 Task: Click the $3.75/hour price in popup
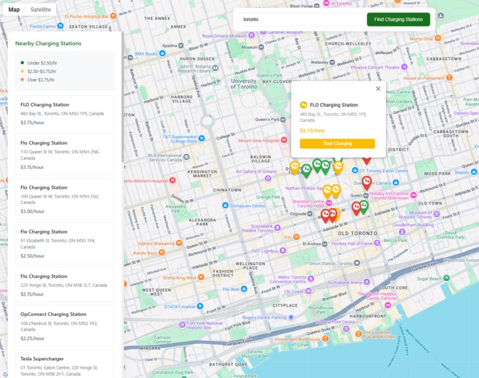coord(312,131)
